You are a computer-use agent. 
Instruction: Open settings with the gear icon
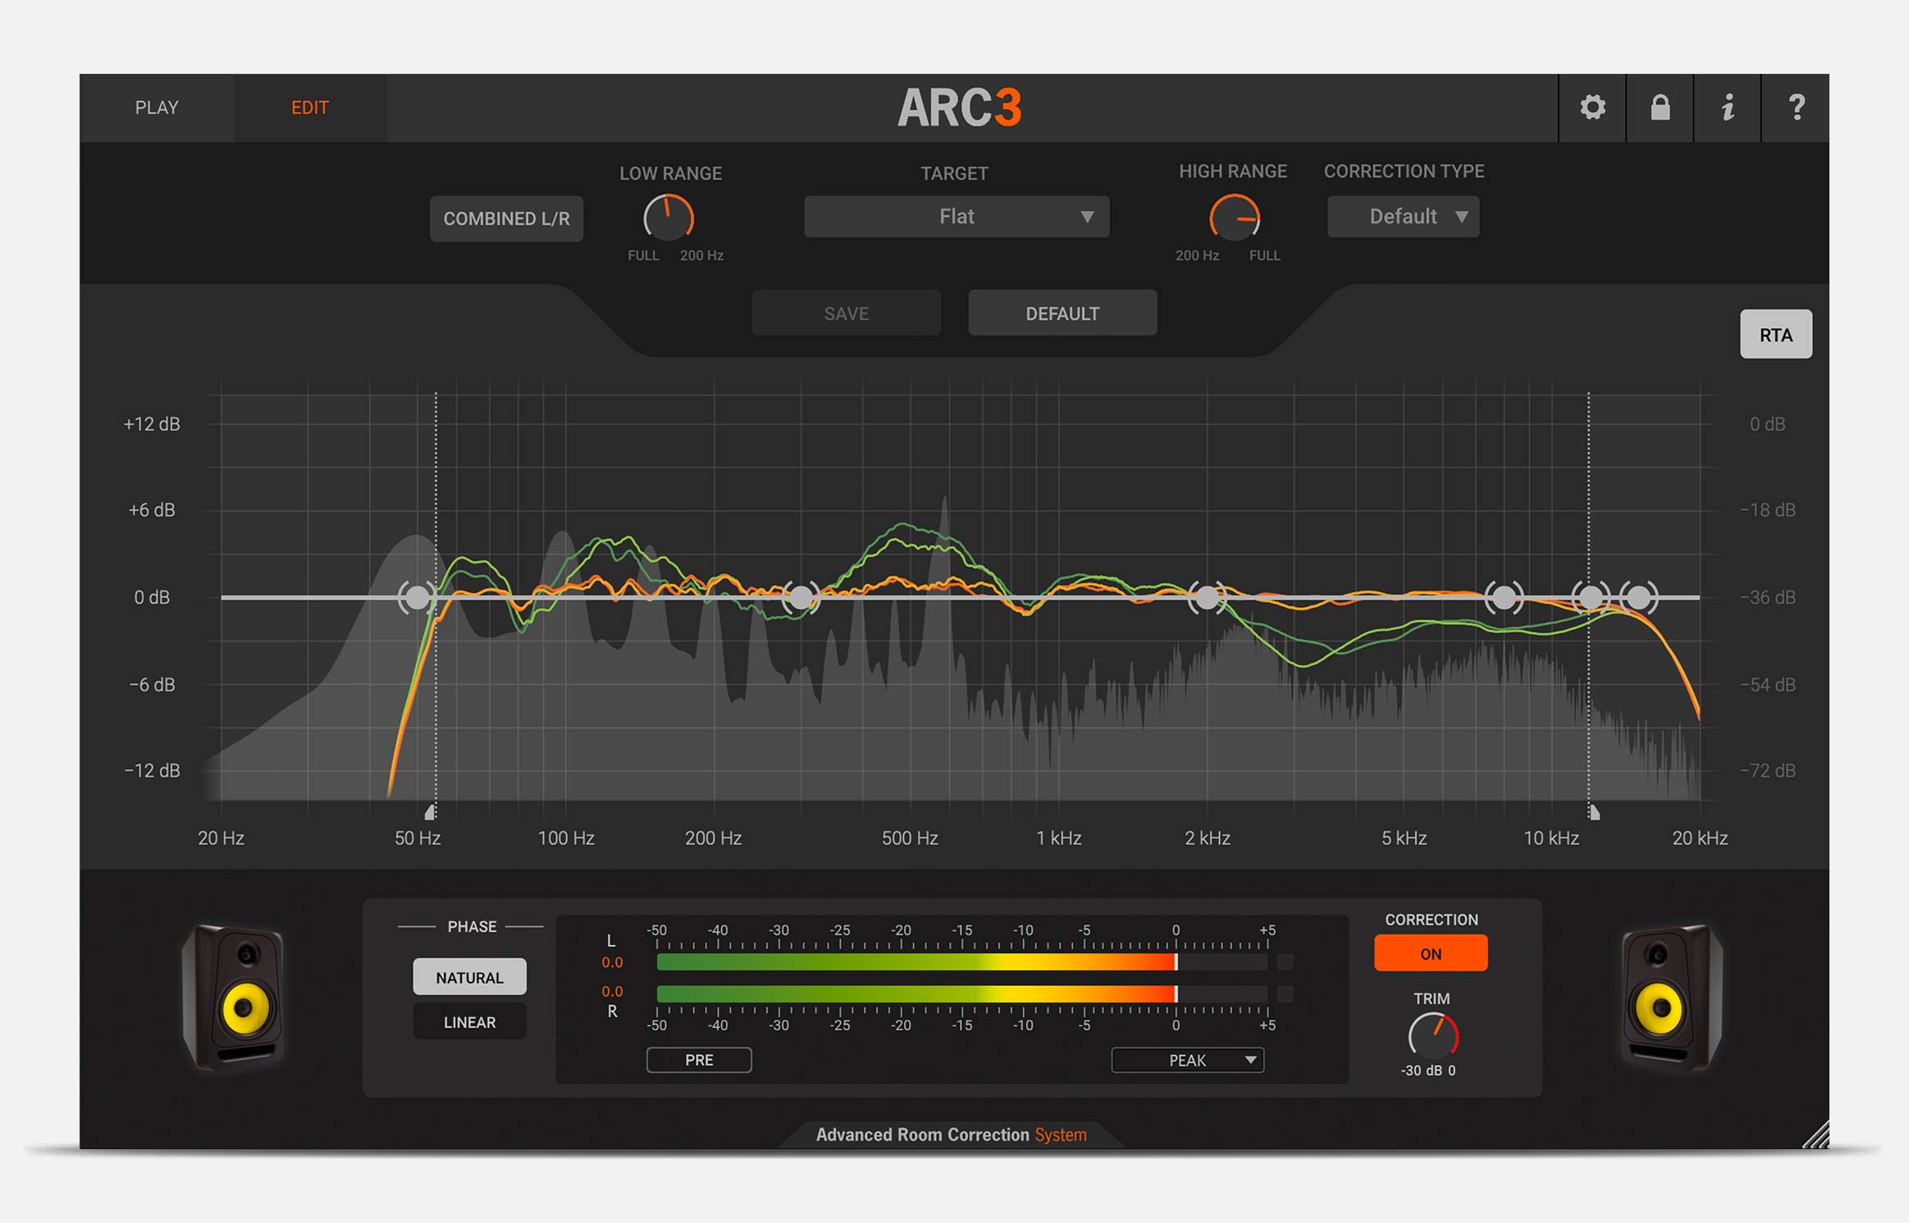click(1592, 107)
